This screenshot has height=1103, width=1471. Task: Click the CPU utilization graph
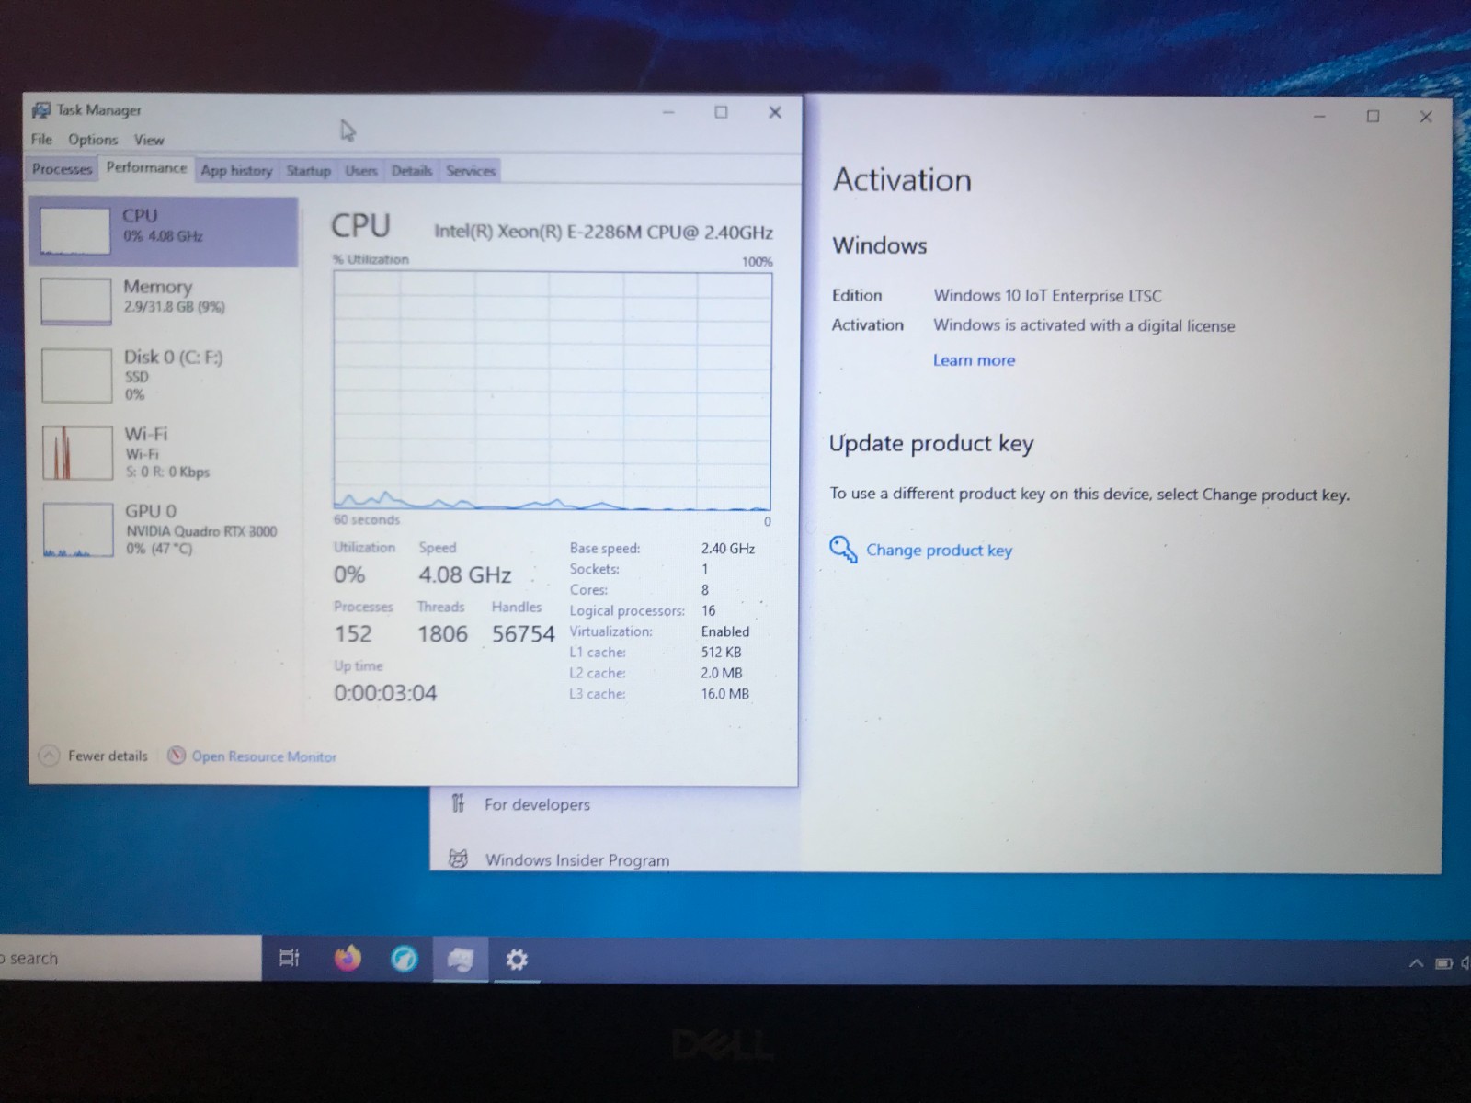[552, 390]
